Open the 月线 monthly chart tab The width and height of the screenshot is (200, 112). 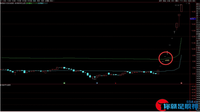[x=42, y=1]
